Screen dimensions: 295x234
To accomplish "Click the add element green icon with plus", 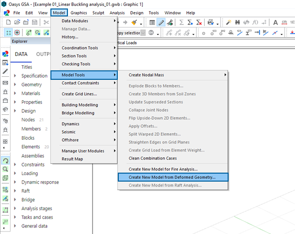I will [x=46, y=33].
